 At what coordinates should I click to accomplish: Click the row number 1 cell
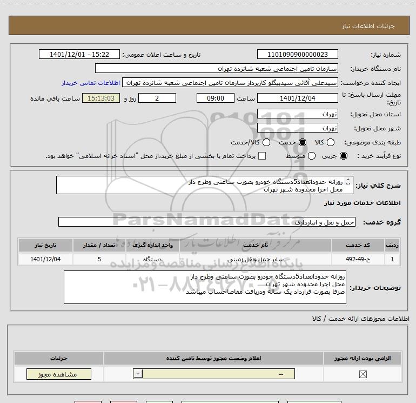pyautogui.click(x=392, y=259)
